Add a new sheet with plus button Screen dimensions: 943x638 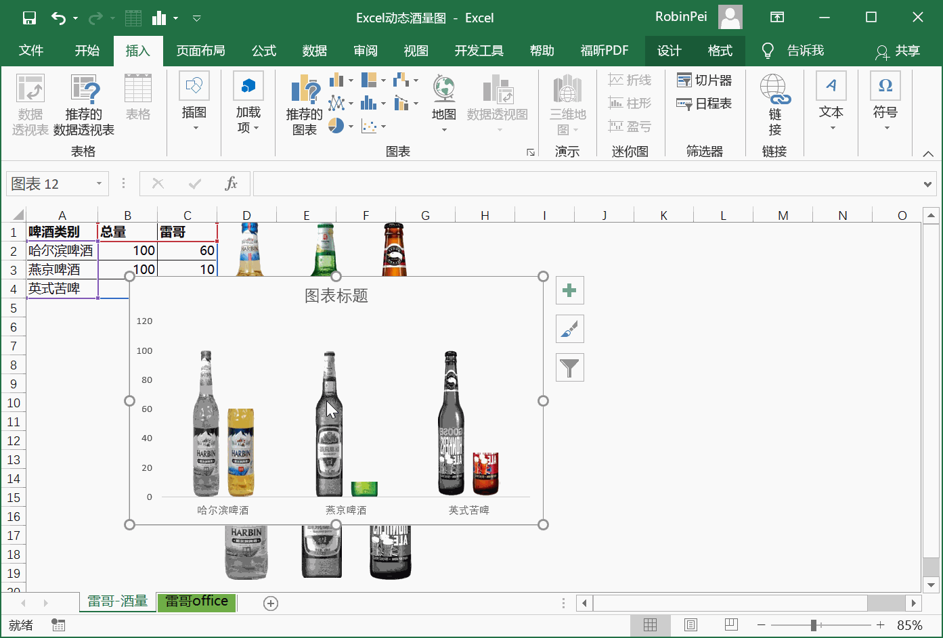(x=271, y=603)
